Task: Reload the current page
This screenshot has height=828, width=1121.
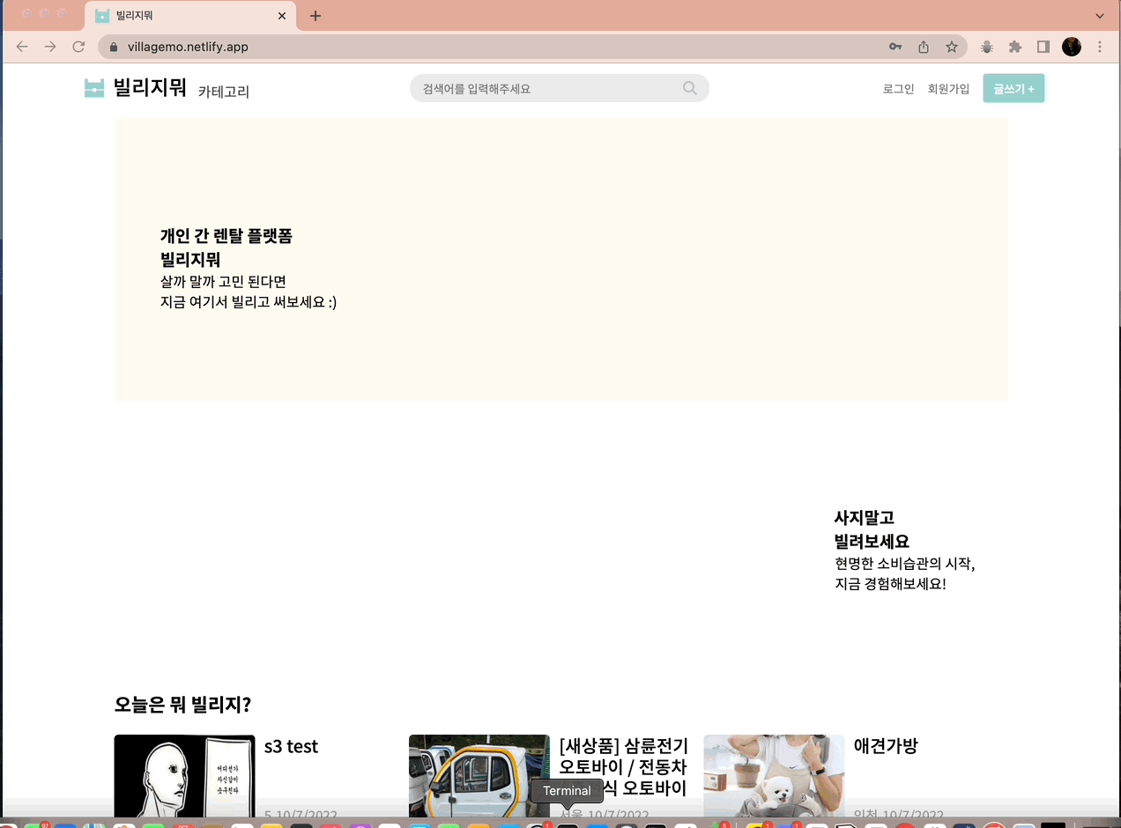Action: 78,47
